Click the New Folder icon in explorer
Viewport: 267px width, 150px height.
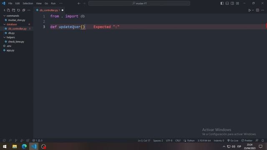[x=13, y=10]
